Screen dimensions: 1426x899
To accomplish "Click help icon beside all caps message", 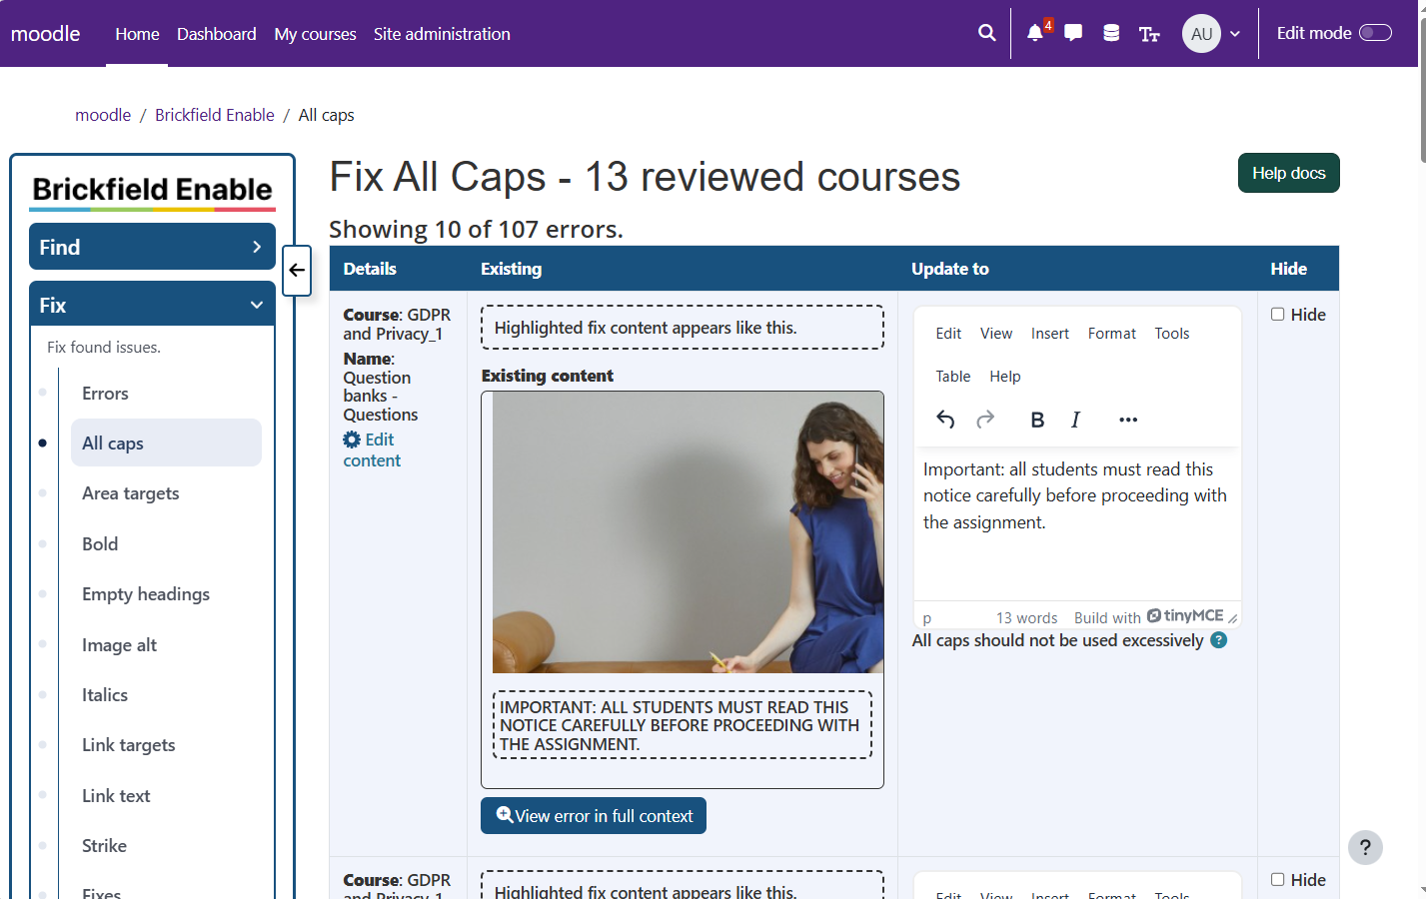I will pyautogui.click(x=1218, y=640).
